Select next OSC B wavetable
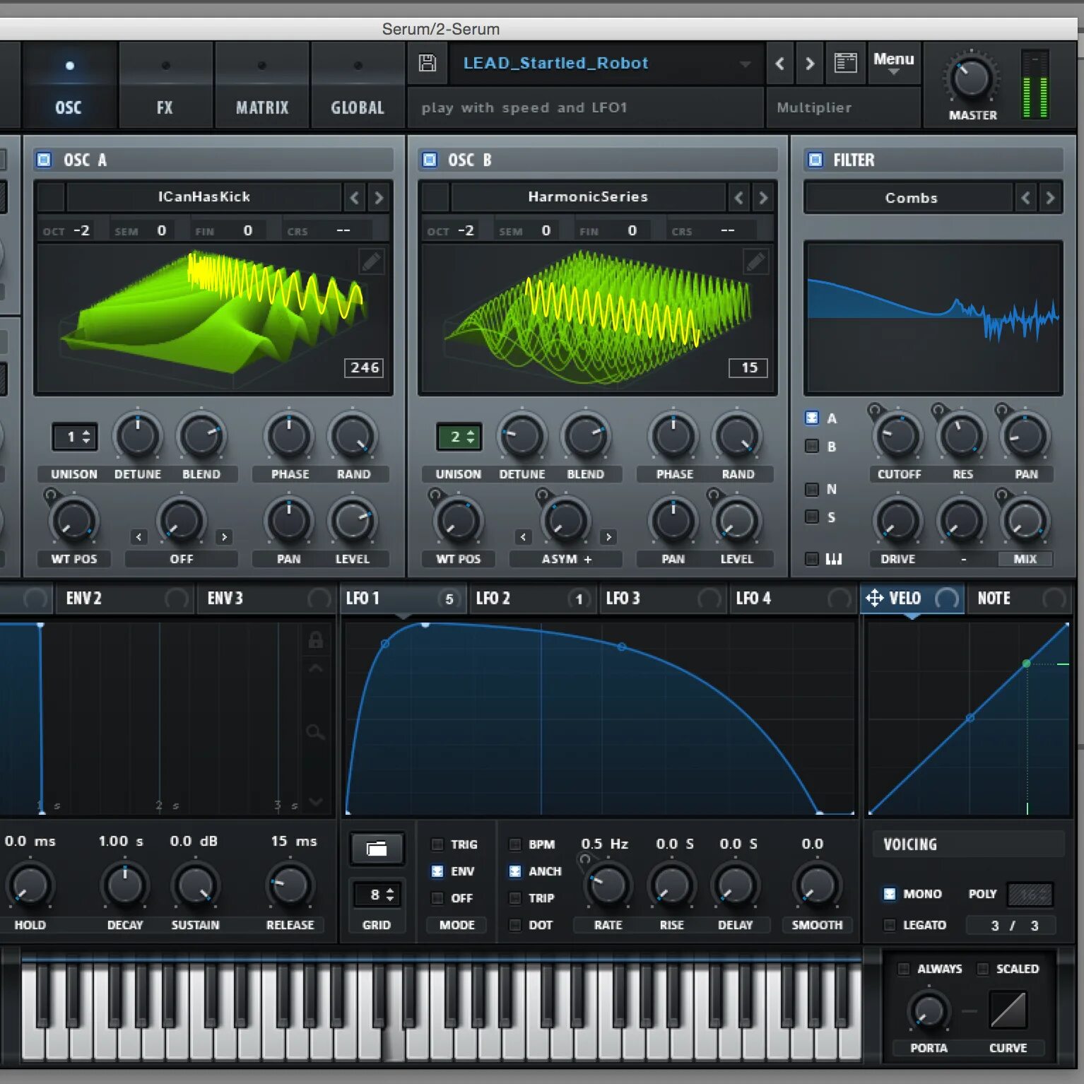The width and height of the screenshot is (1084, 1084). 763,198
